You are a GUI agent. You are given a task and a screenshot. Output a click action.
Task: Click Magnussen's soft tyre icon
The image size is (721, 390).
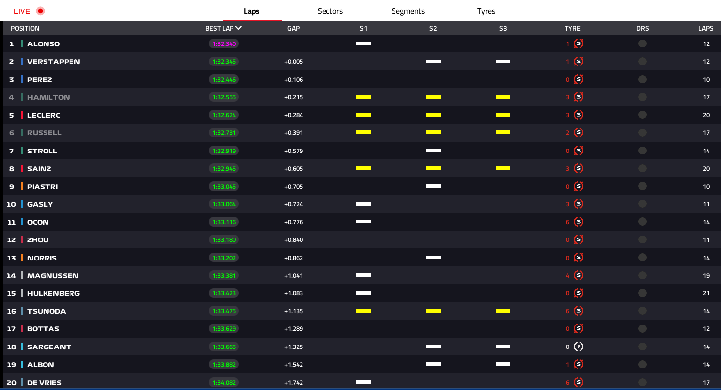(x=579, y=276)
